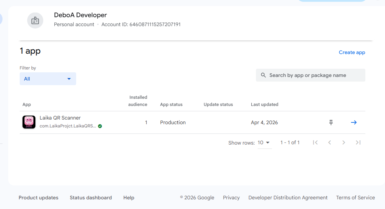Click the installed audience value 1

[x=146, y=122]
